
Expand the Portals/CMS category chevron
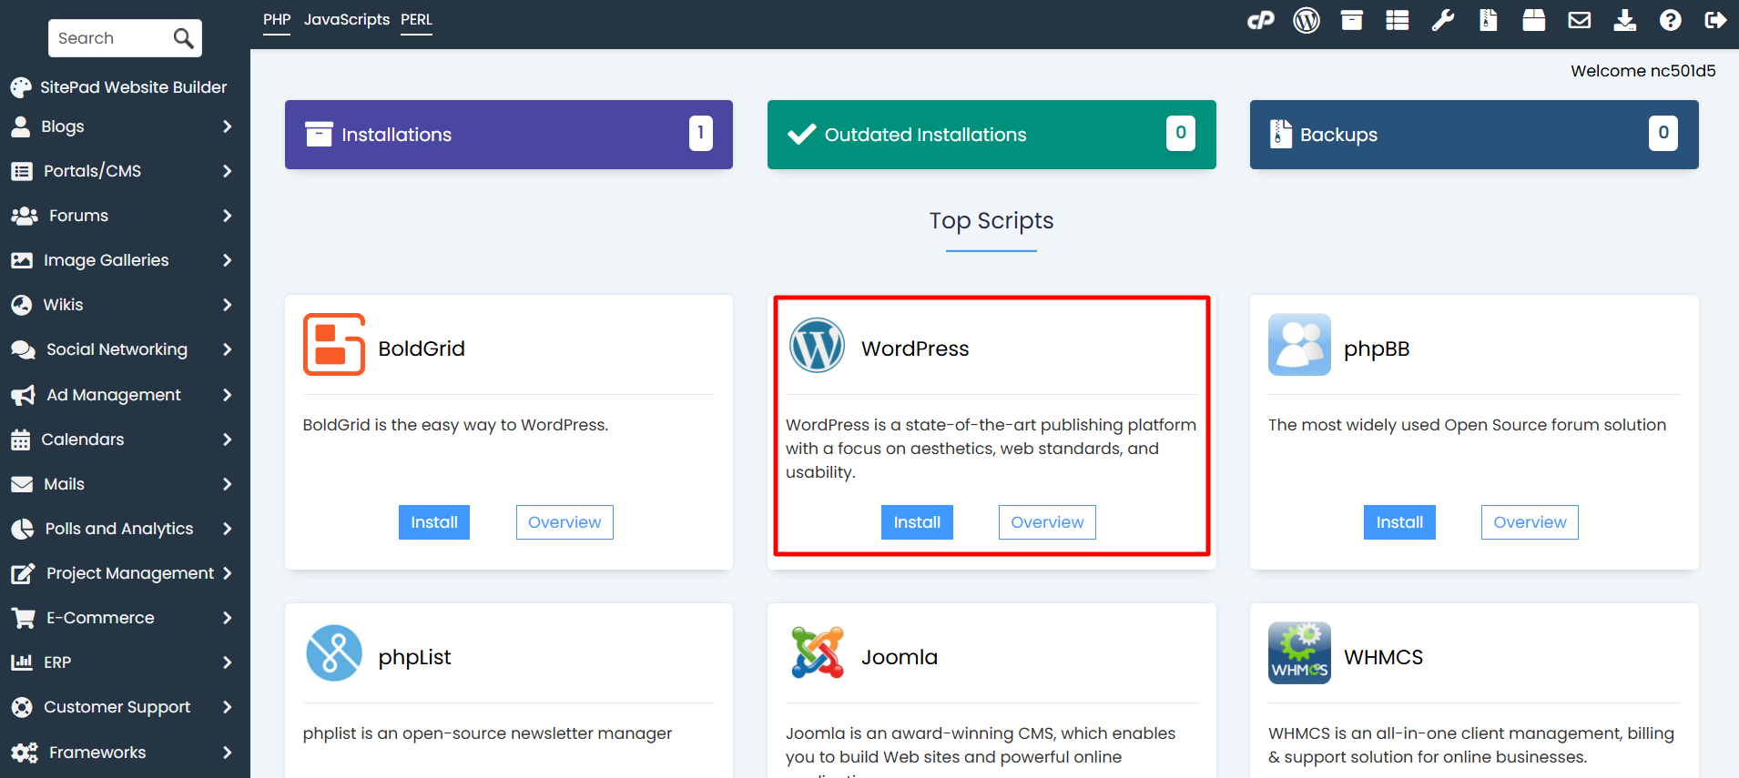point(228,171)
